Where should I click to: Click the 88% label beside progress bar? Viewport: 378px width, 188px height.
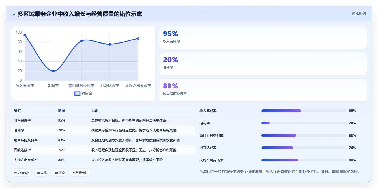(352, 160)
